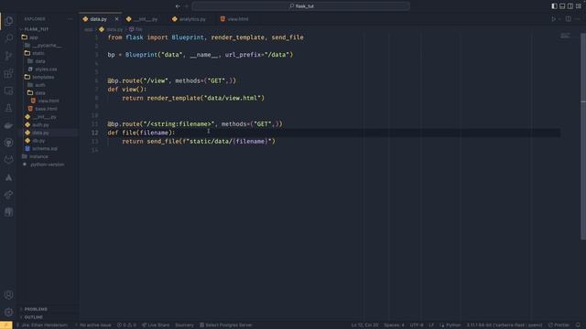
Task: Toggle the bottom panel layout icon
Action: click(562, 6)
